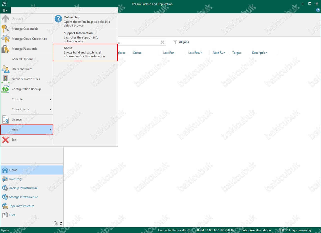Click 'Enterprise Plus Edition' status text
The height and width of the screenshot is (233, 321).
(256, 230)
